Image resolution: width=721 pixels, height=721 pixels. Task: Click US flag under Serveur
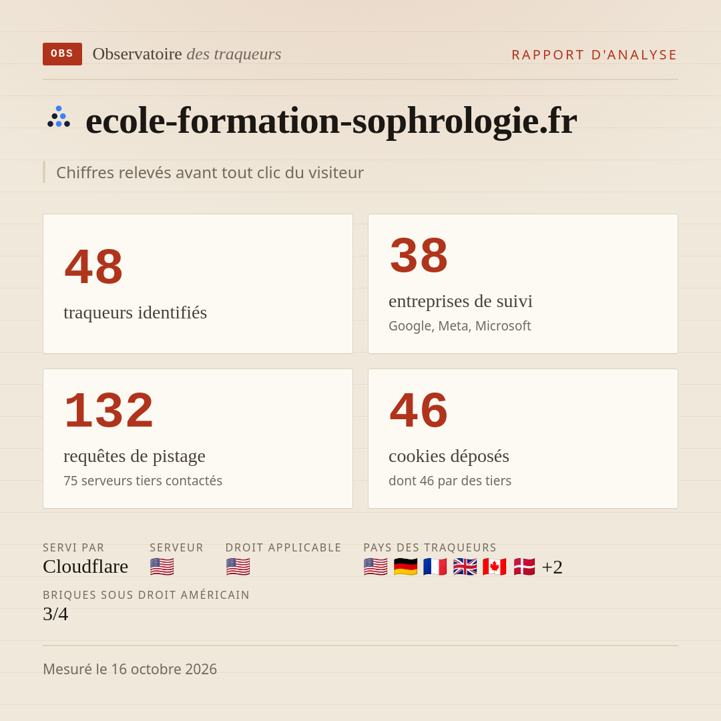tap(162, 567)
